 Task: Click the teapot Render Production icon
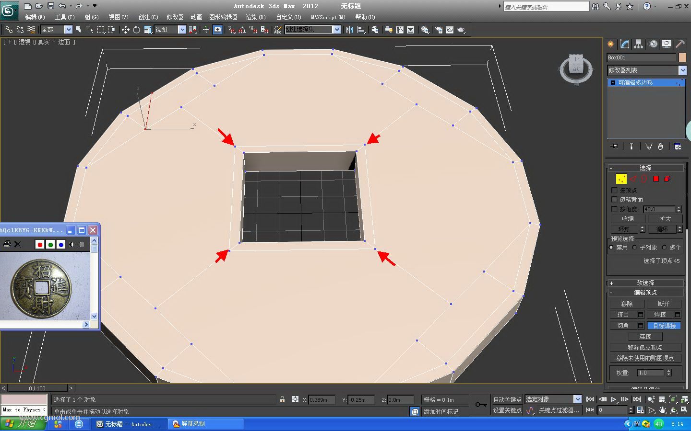pos(461,30)
